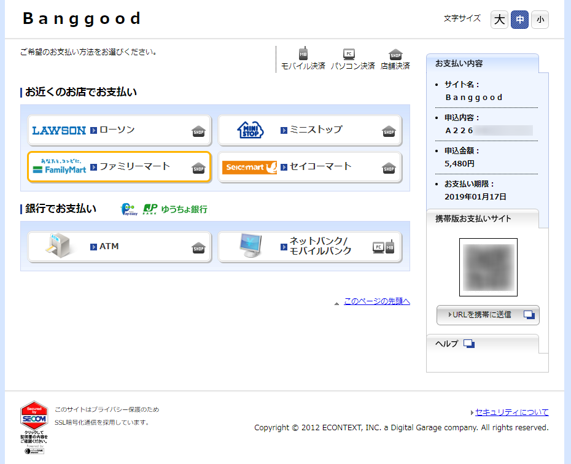
Task: Select the ATM payment label
Action: tap(109, 246)
